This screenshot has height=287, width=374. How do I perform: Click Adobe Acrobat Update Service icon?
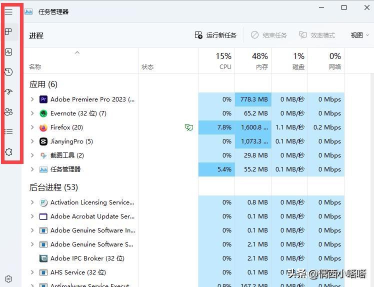[43, 216]
